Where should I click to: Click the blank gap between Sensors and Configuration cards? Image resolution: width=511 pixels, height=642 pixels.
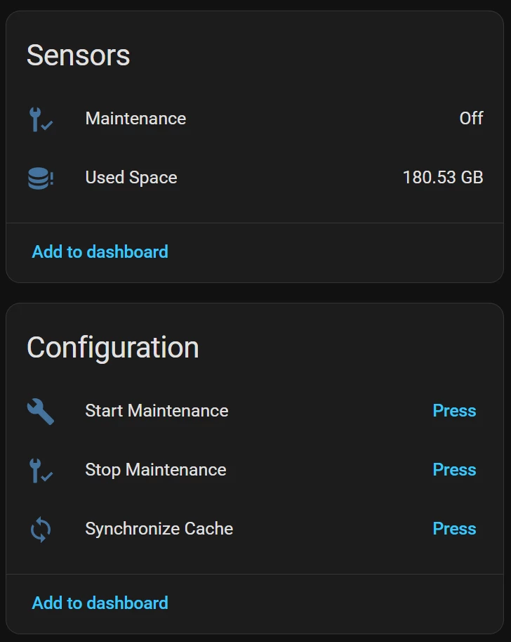255,293
